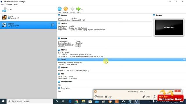This screenshot has width=186, height=104.
Task: Click the USB section plug icon
Action: click(x=59, y=74)
